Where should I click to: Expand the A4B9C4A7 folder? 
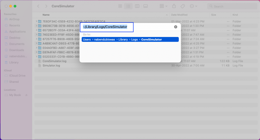pyautogui.click(x=36, y=44)
